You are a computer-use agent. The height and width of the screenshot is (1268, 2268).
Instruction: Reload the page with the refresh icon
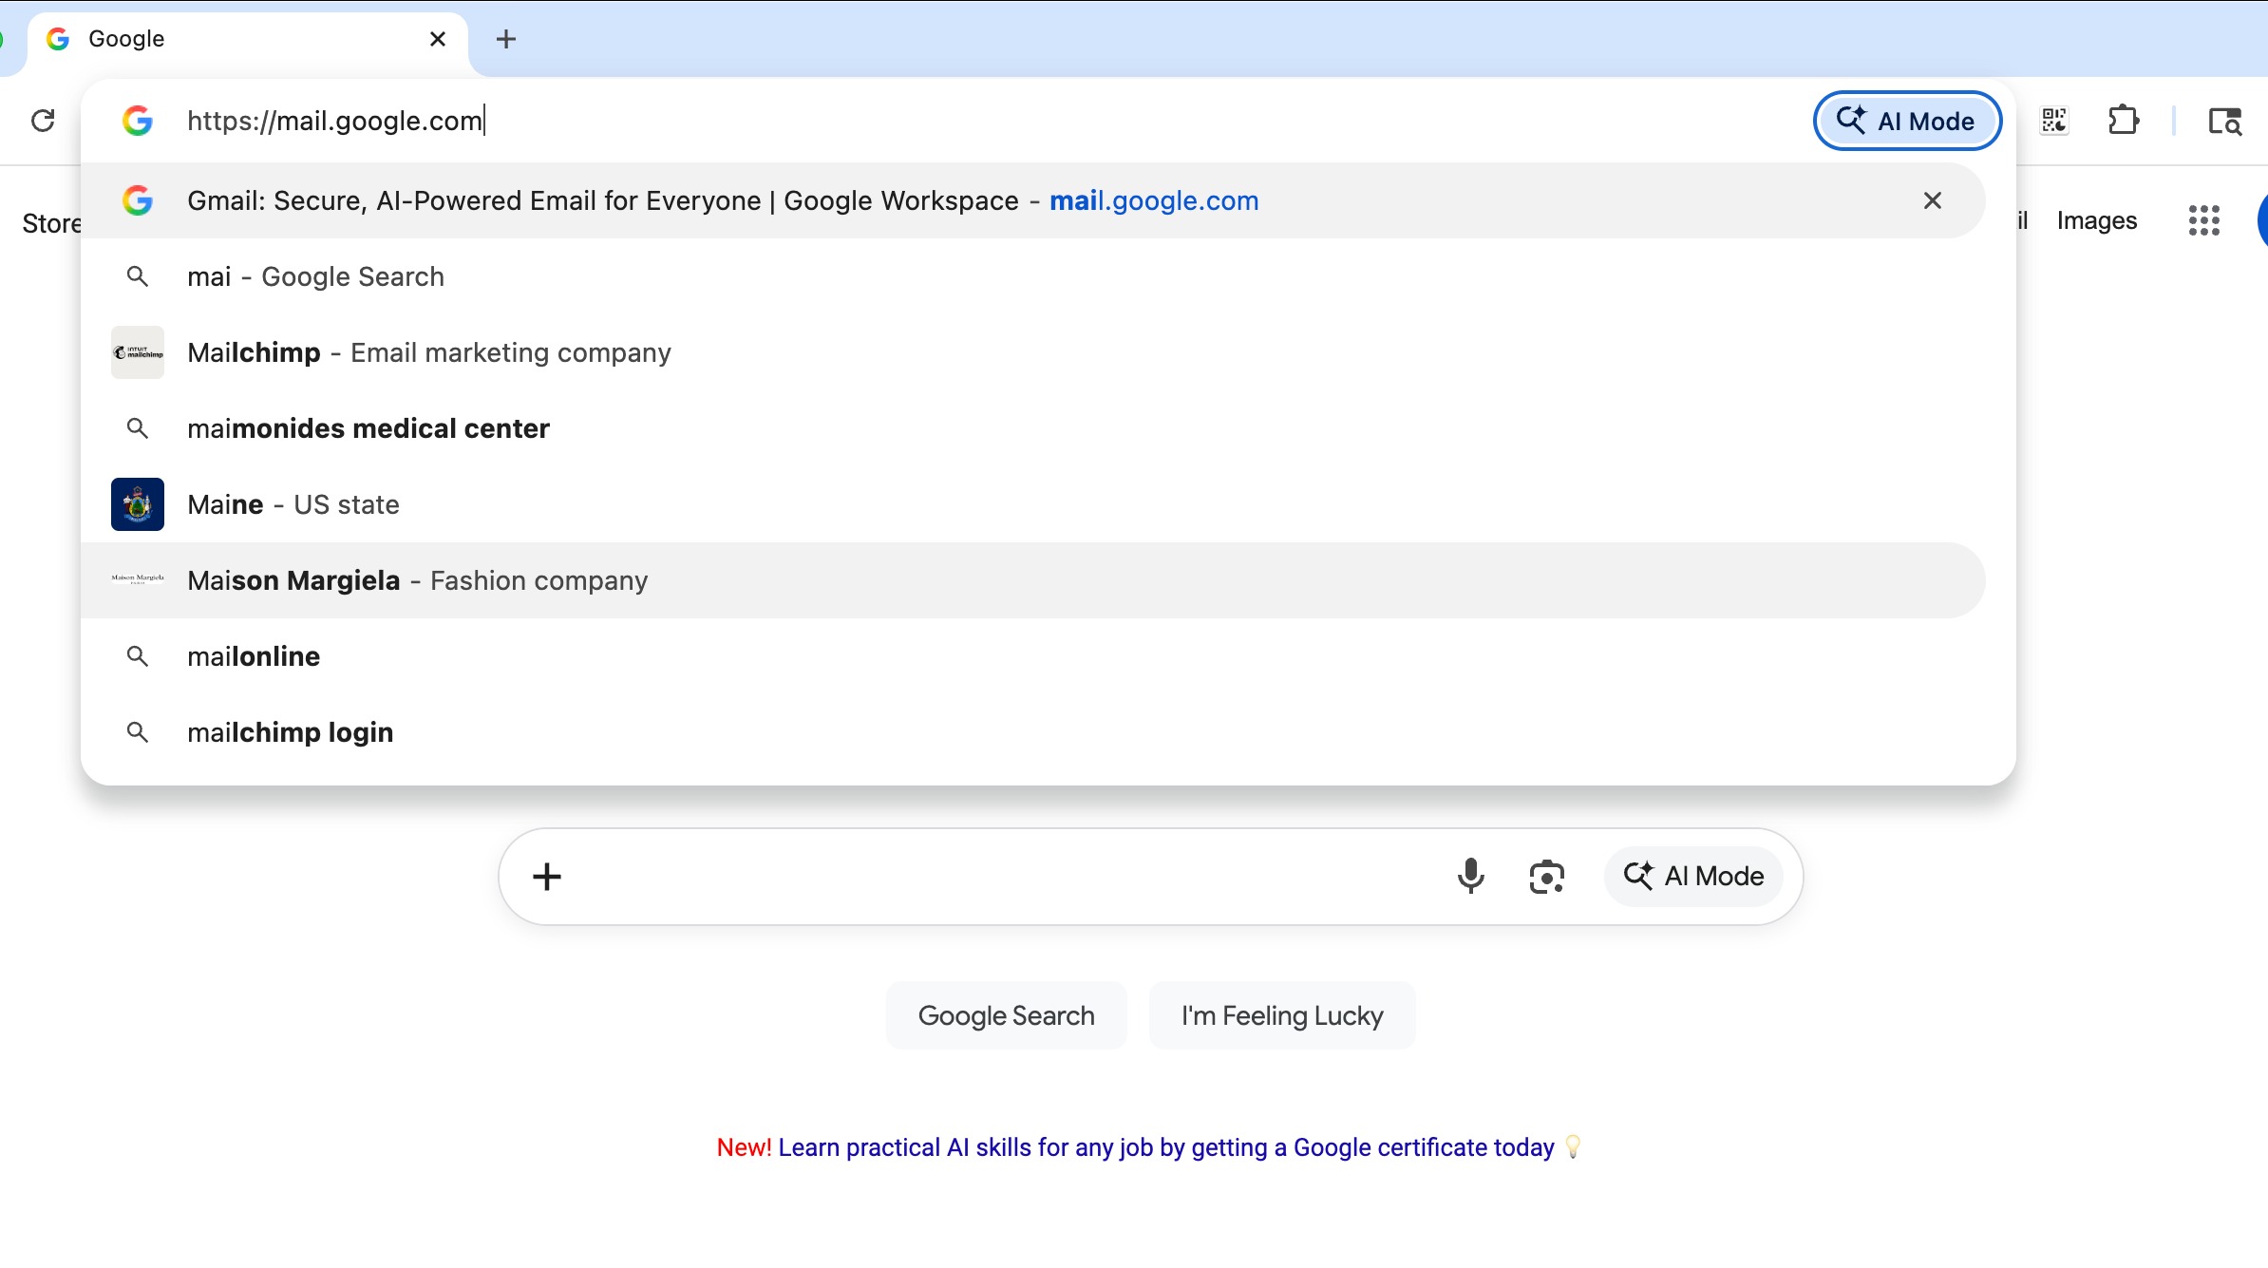(43, 121)
